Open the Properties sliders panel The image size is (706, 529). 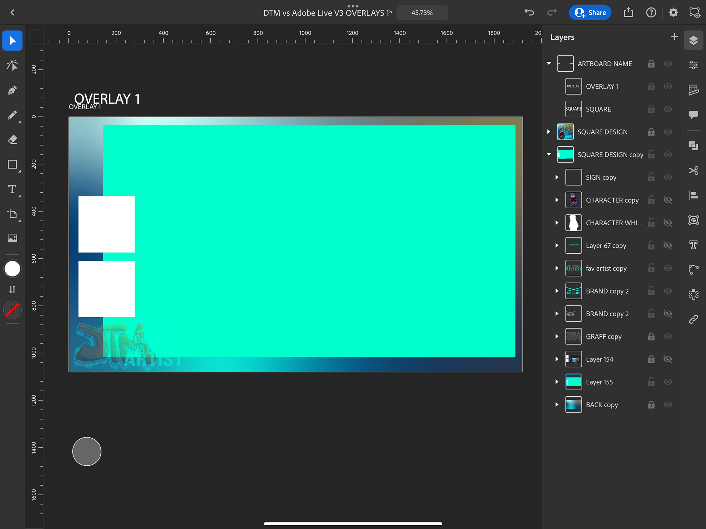[693, 65]
